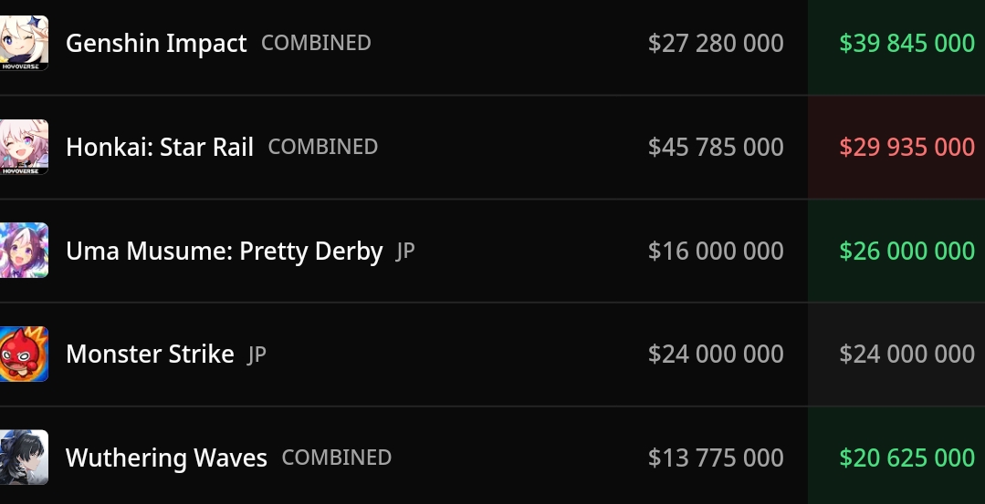The height and width of the screenshot is (504, 985).
Task: Open the Honkai: Star Rail title link
Action: point(160,147)
